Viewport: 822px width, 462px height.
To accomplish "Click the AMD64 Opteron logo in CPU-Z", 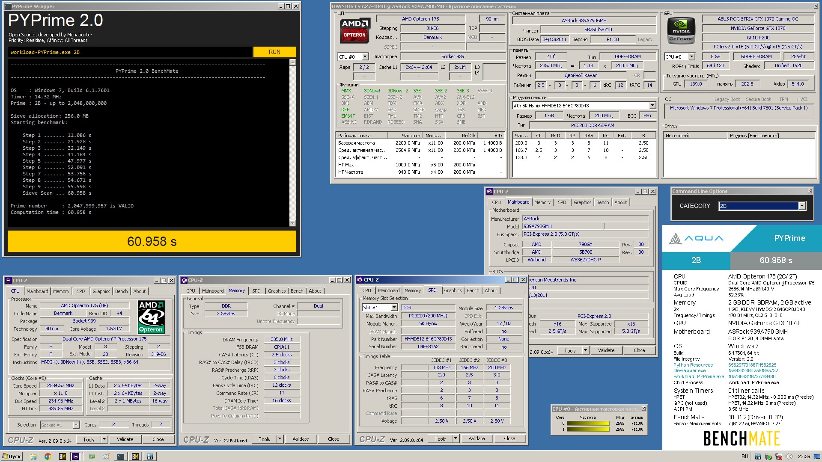I will [x=151, y=317].
